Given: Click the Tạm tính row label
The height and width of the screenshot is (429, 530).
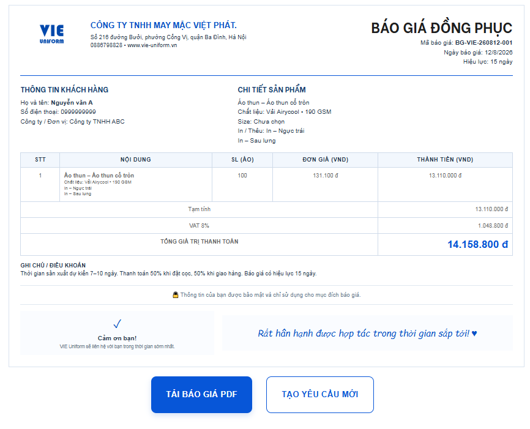Looking at the screenshot, I should [x=199, y=209].
